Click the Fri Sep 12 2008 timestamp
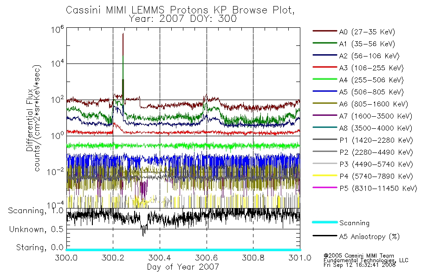 pos(359,265)
